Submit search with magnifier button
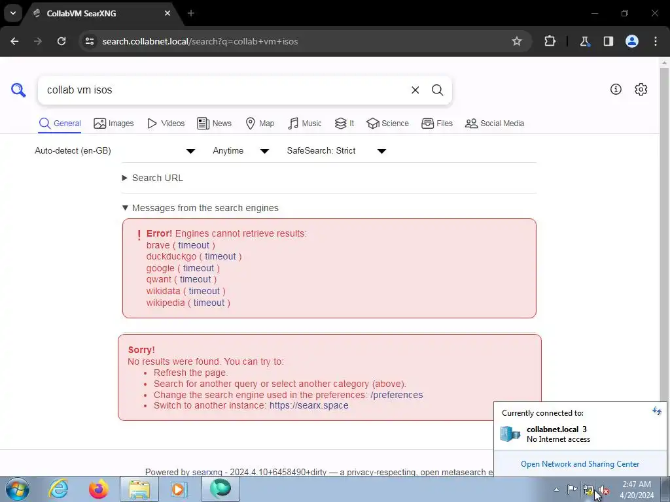This screenshot has width=670, height=502. tap(437, 90)
